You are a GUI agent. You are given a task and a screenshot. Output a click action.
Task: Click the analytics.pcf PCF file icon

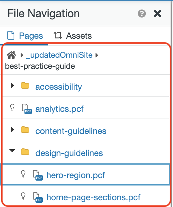tap(27, 109)
